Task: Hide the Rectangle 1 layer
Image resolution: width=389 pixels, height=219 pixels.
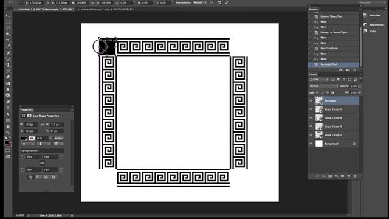Action: click(311, 101)
